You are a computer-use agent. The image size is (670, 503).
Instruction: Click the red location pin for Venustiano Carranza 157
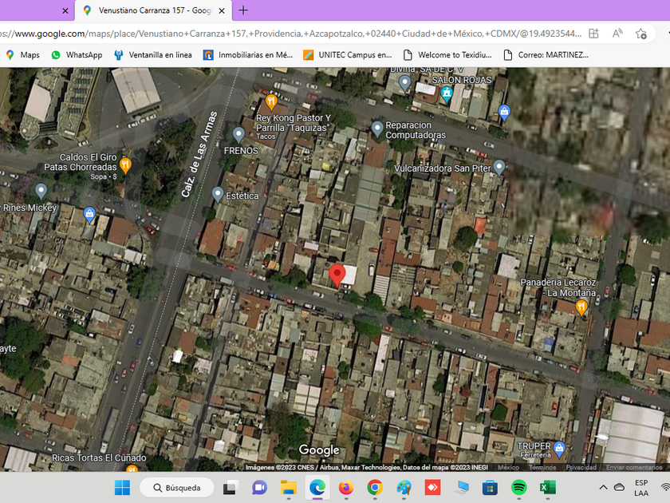337,275
